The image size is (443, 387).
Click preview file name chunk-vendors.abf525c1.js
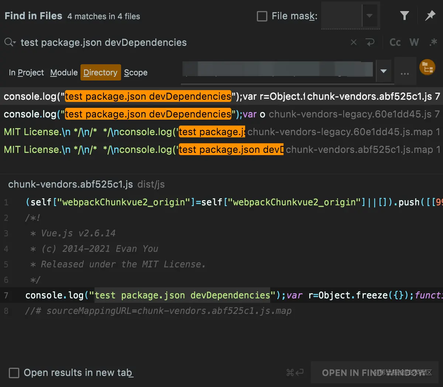pos(70,184)
